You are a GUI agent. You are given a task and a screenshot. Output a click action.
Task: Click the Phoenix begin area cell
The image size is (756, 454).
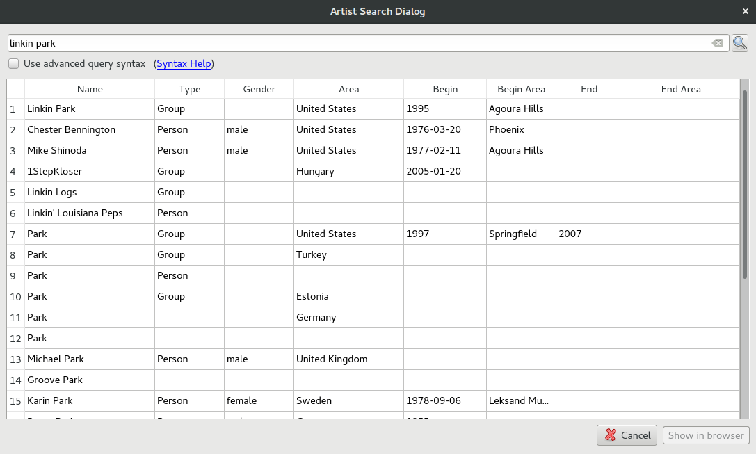click(x=521, y=129)
